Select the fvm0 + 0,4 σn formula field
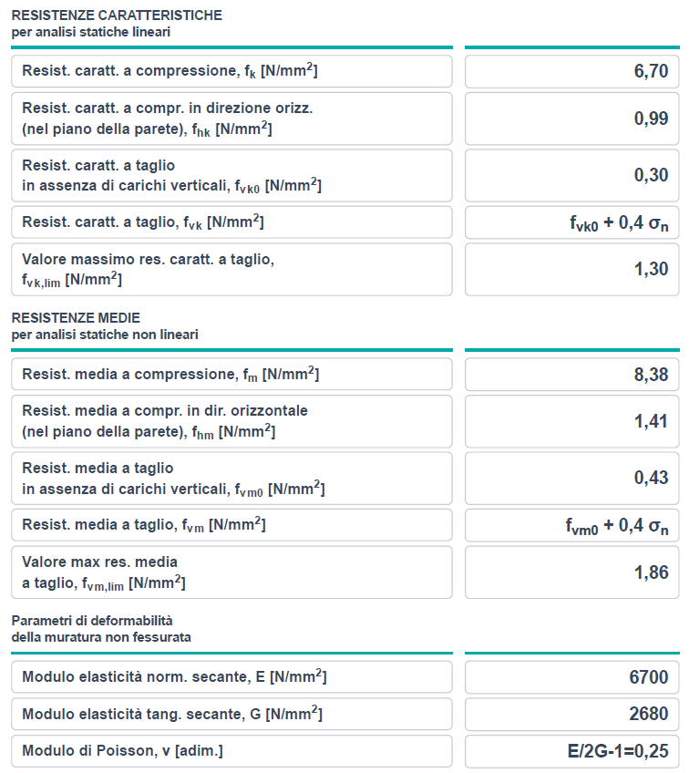 [x=571, y=525]
